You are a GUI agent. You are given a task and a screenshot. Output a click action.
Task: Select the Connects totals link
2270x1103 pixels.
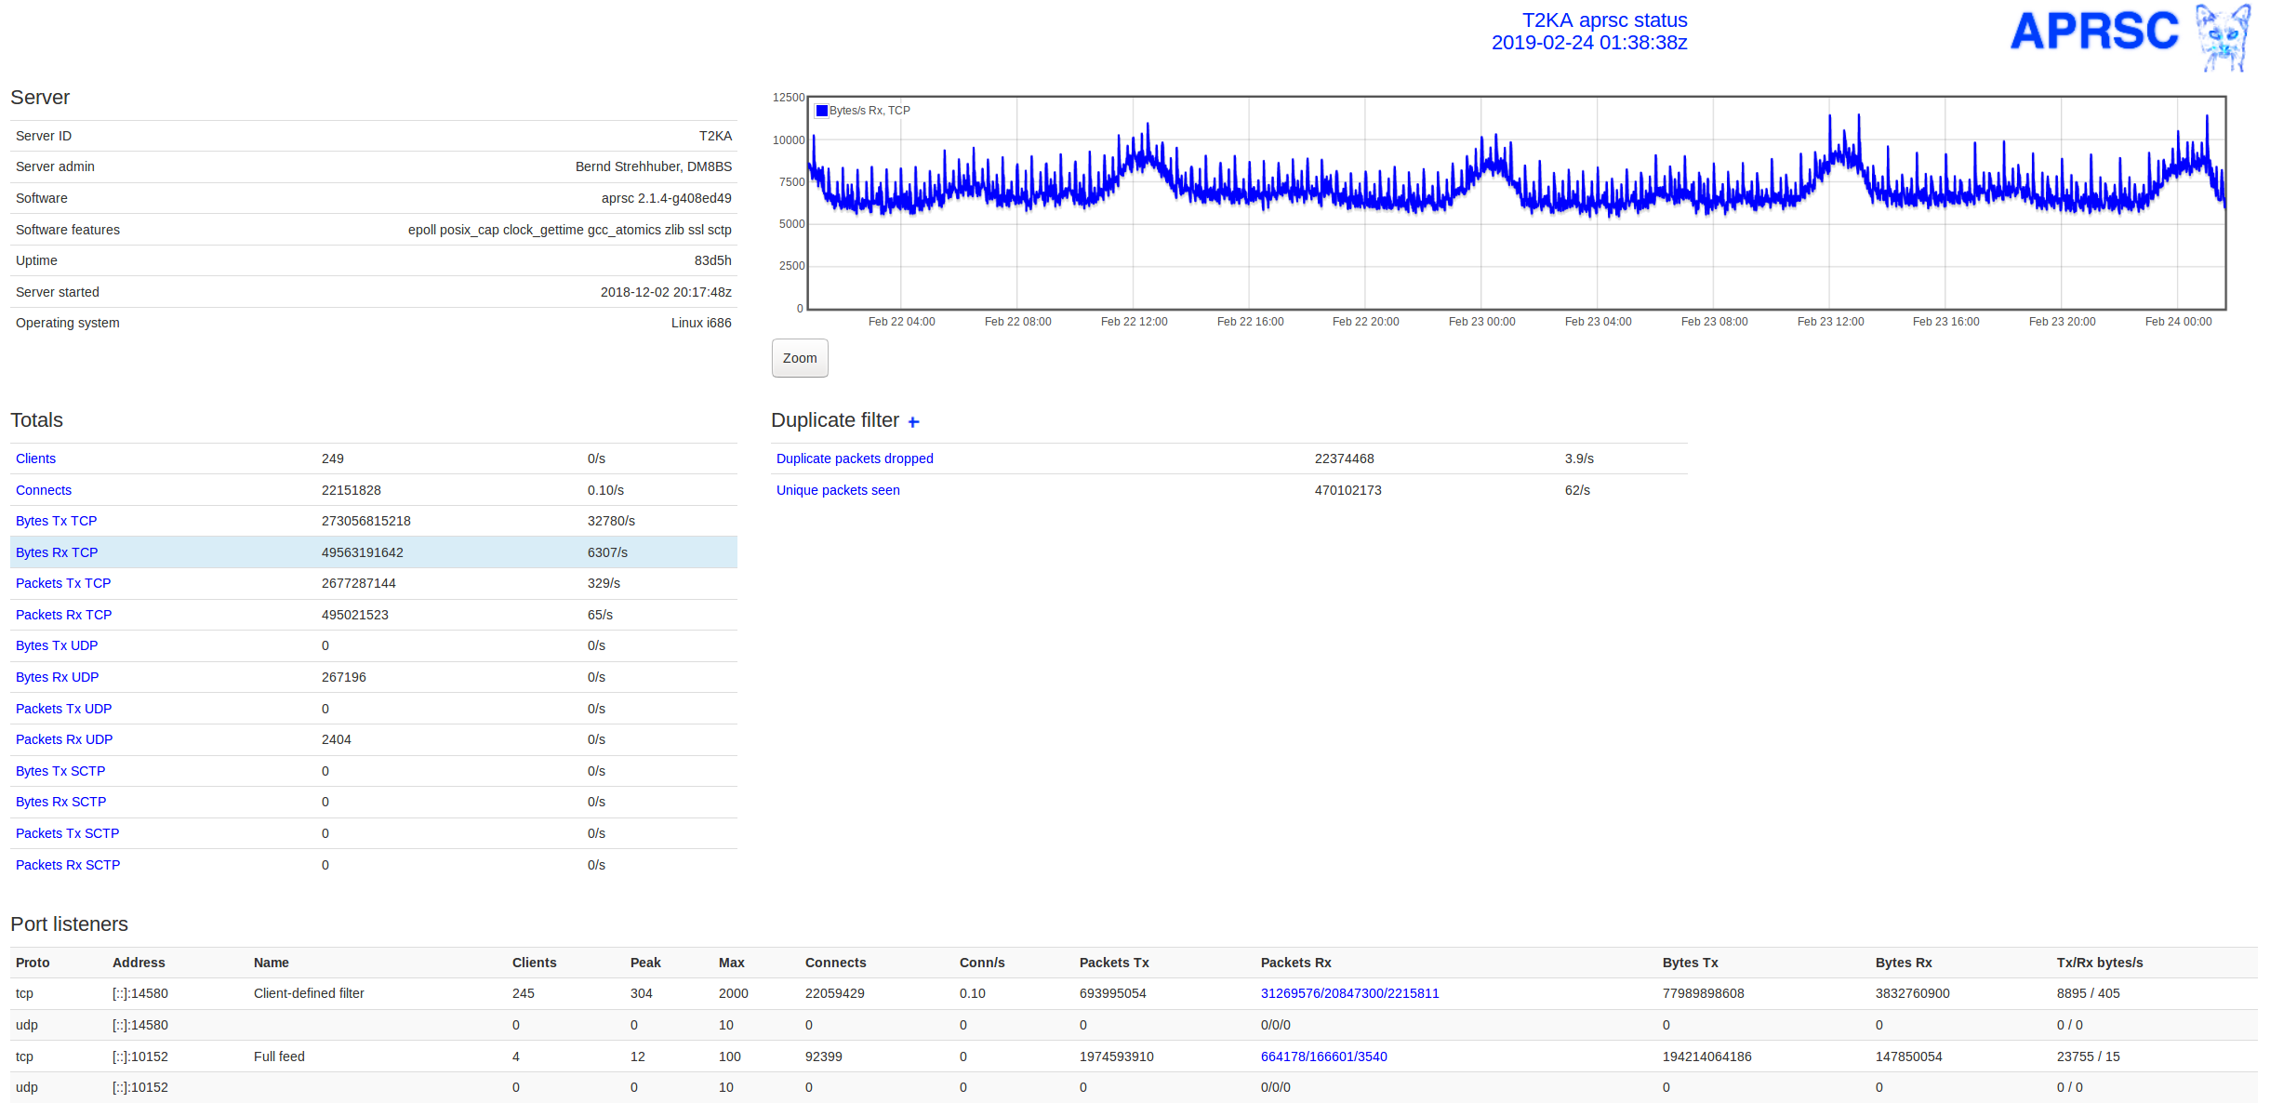[44, 490]
